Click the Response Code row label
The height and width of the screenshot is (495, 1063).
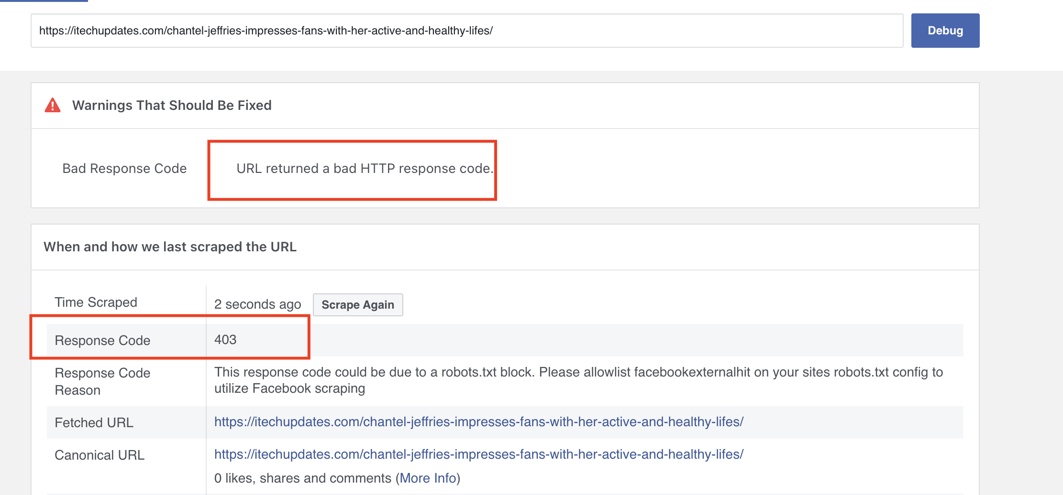(x=102, y=341)
